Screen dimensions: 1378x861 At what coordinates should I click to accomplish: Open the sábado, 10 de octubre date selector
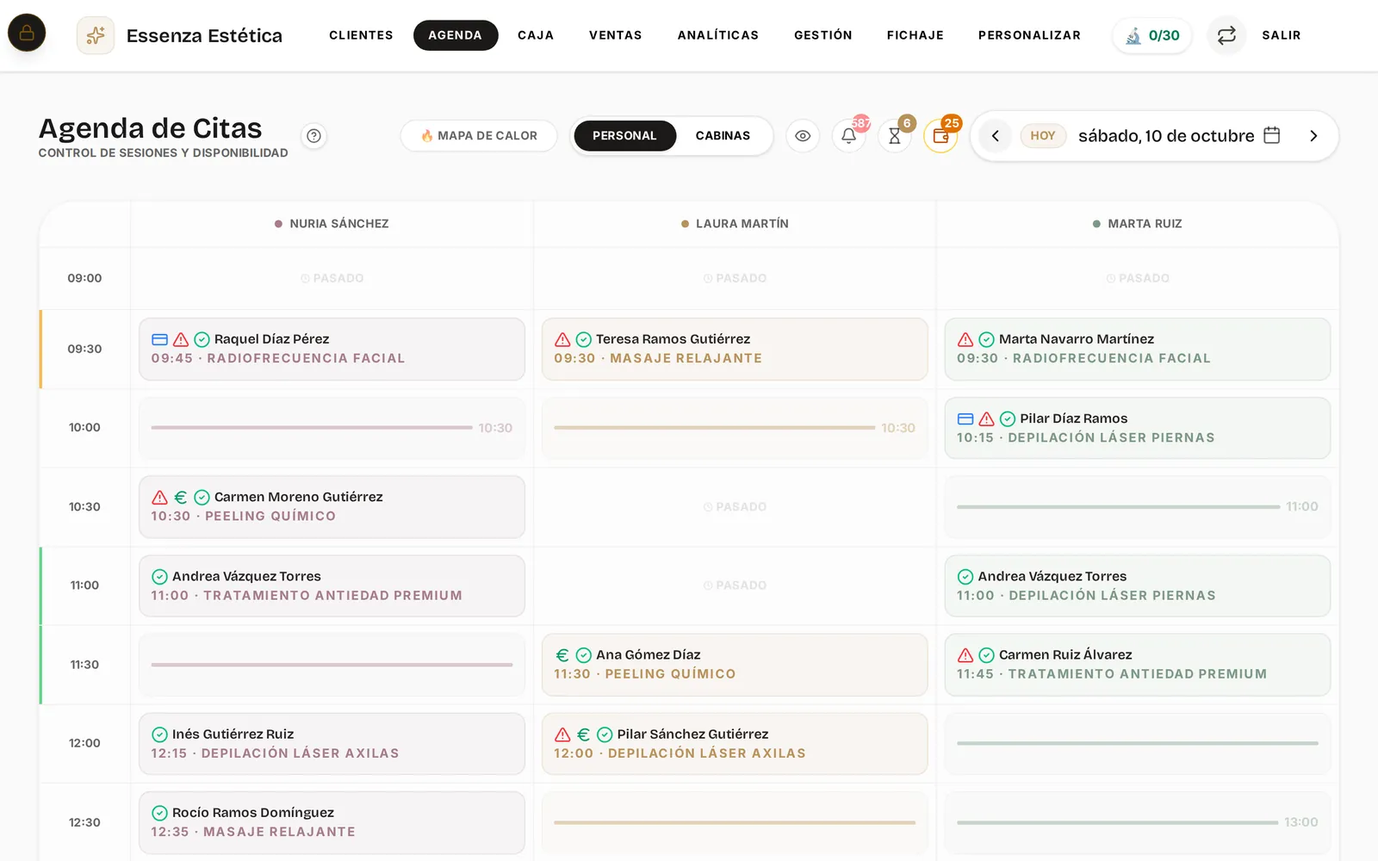[1166, 136]
